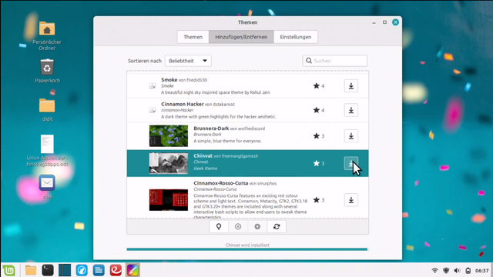Switch to the Einstellungen tab
This screenshot has height=277, width=493.
pos(296,37)
